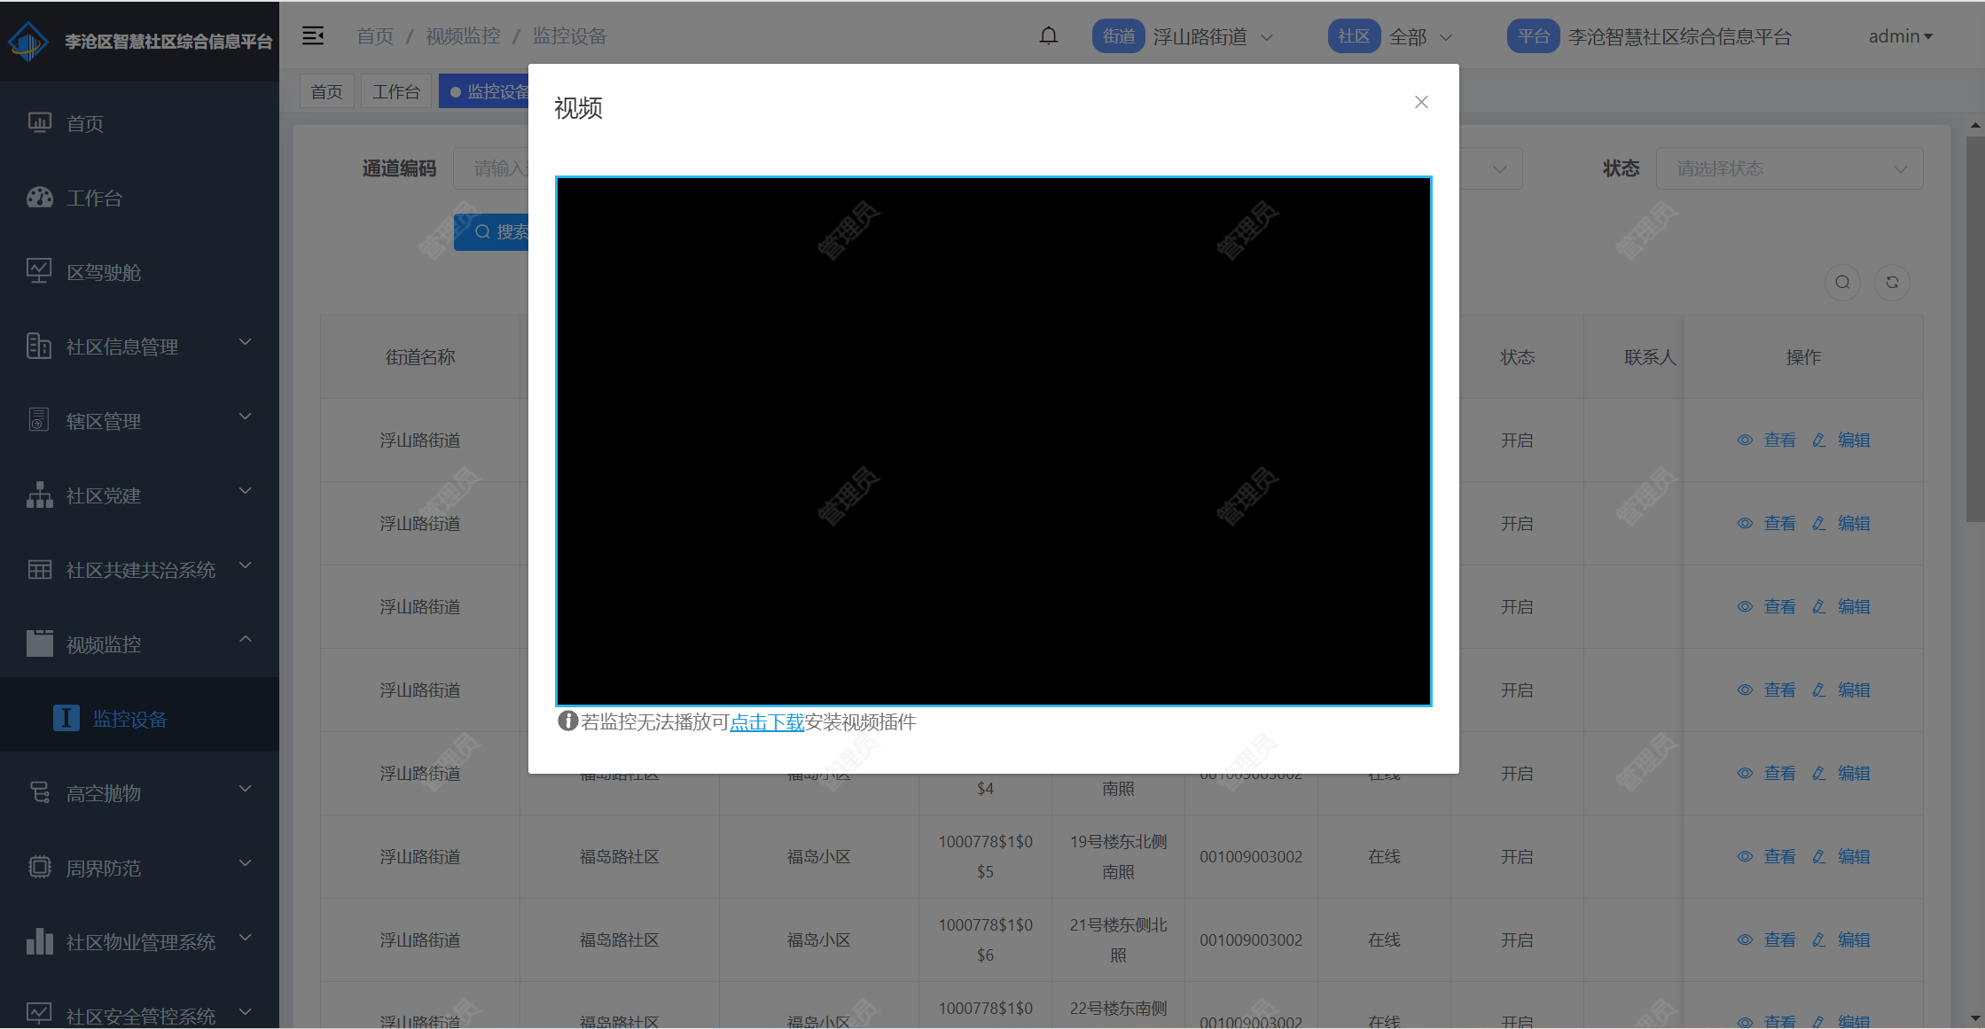This screenshot has width=1985, height=1029.
Task: Open the 请选择状态 status dropdown
Action: click(x=1789, y=168)
